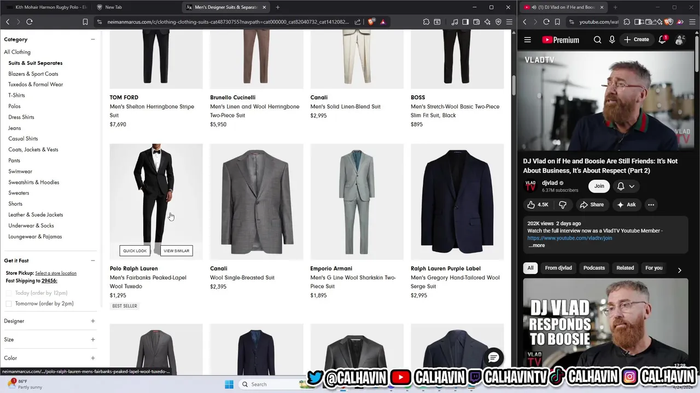
Task: Open Brave Rewards triangle icon
Action: pyautogui.click(x=383, y=22)
